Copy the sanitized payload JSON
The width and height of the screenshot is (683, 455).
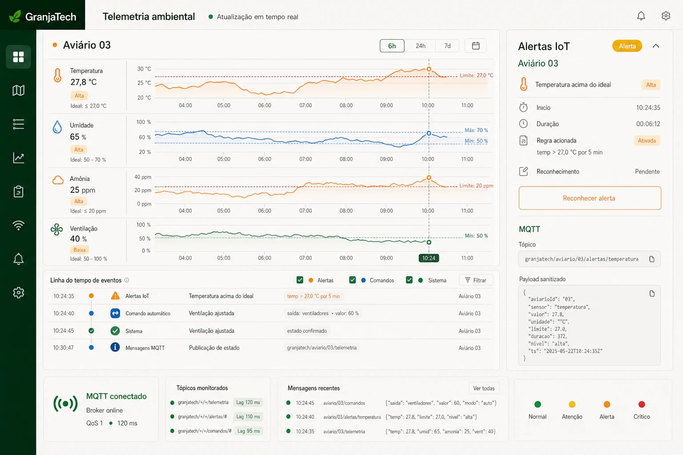click(x=652, y=293)
